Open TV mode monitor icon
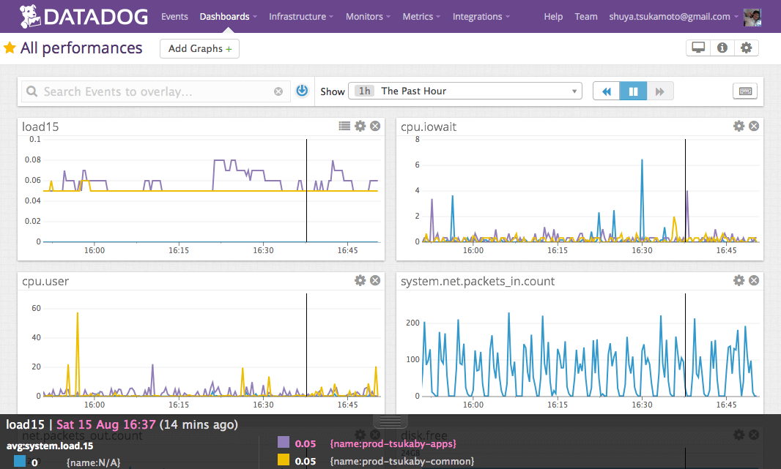This screenshot has width=781, height=469. (698, 48)
